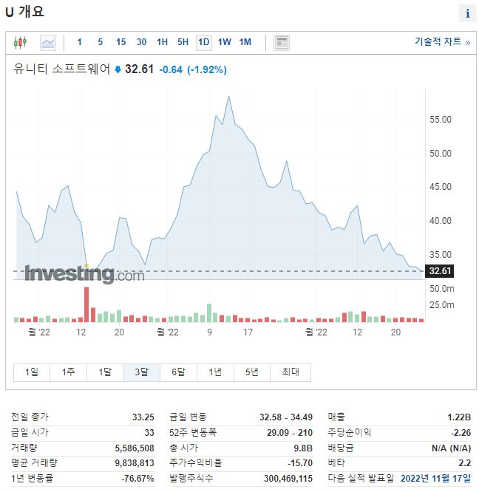
Task: Show 1주 time range
Action: pyautogui.click(x=69, y=372)
